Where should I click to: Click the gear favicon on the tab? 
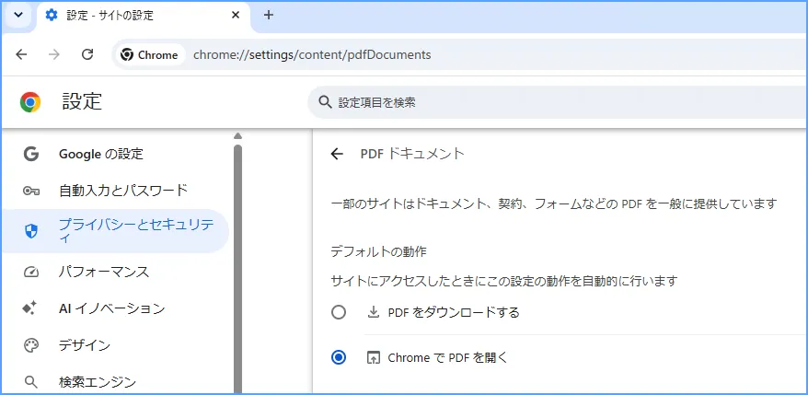point(52,15)
